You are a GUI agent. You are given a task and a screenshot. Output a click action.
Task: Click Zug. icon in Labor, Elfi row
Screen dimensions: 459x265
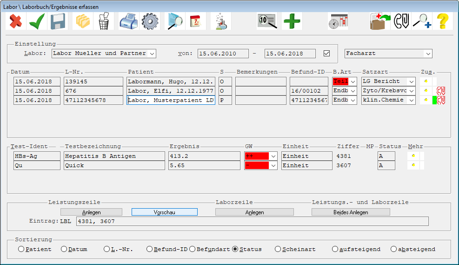point(426,90)
